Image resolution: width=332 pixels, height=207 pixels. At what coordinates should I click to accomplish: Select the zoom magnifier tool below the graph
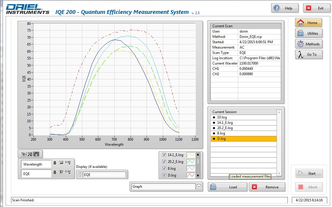[30, 154]
